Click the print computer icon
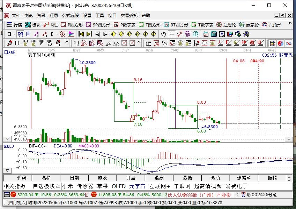 point(246,34)
